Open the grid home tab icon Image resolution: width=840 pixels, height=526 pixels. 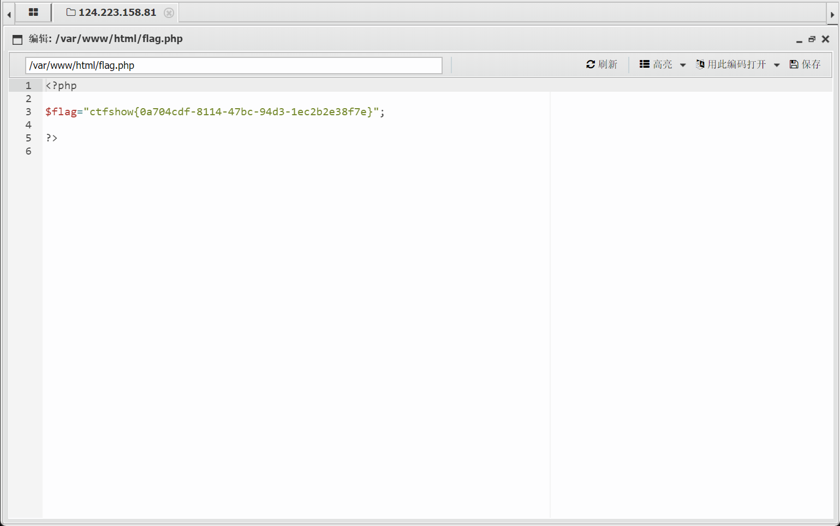coord(33,12)
